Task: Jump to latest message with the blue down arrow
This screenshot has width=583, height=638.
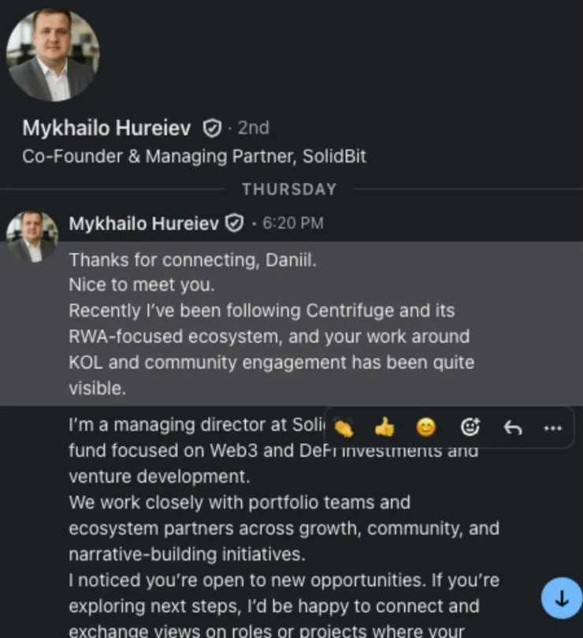Action: (561, 598)
